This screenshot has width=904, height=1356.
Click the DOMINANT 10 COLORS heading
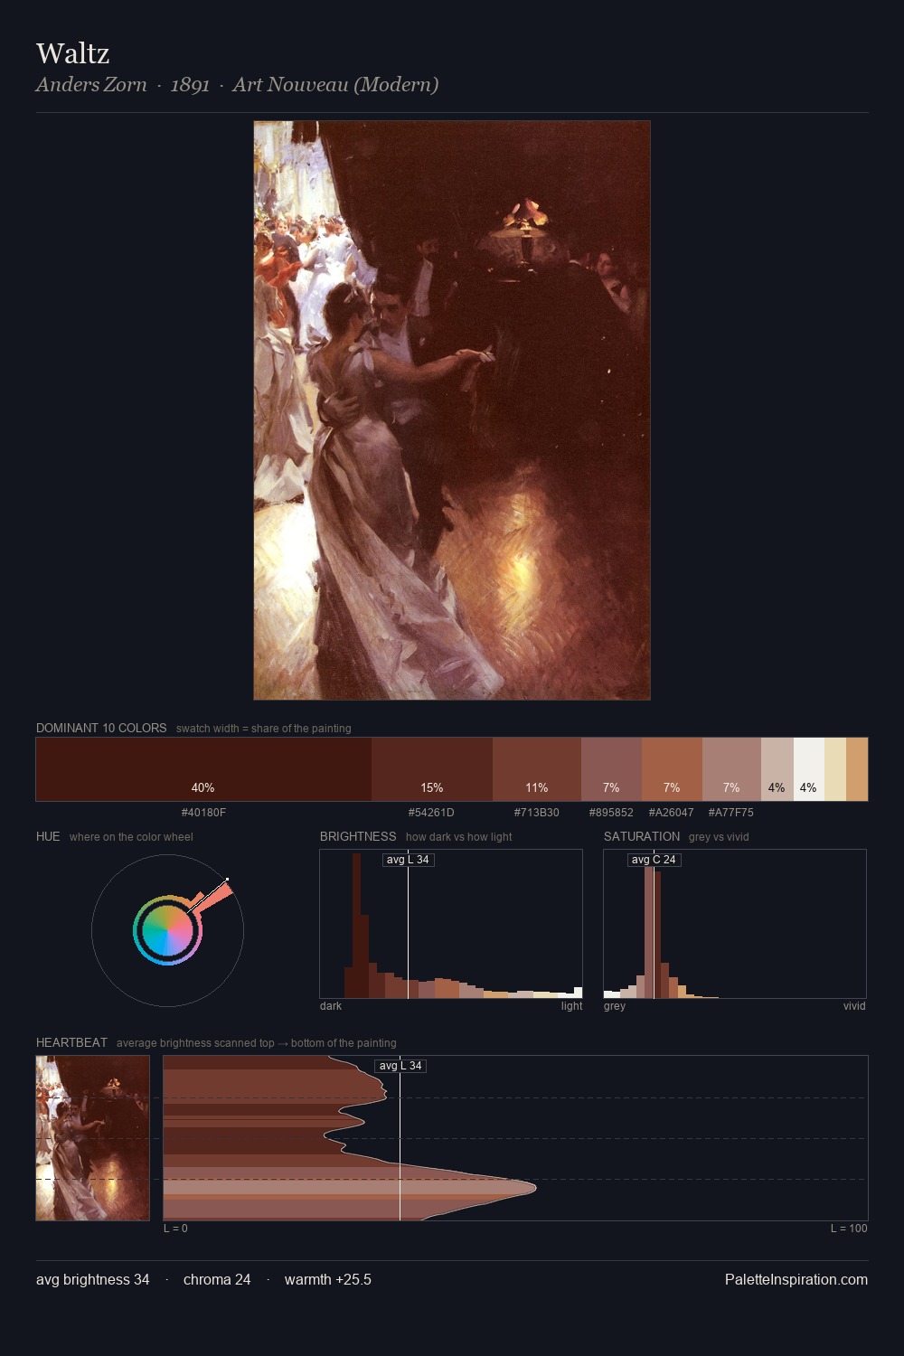[101, 728]
